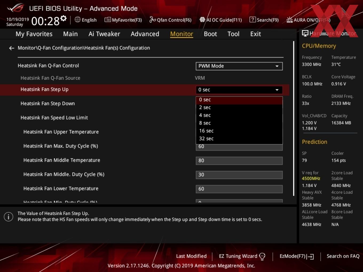Open Search(F9) tool

click(x=264, y=20)
